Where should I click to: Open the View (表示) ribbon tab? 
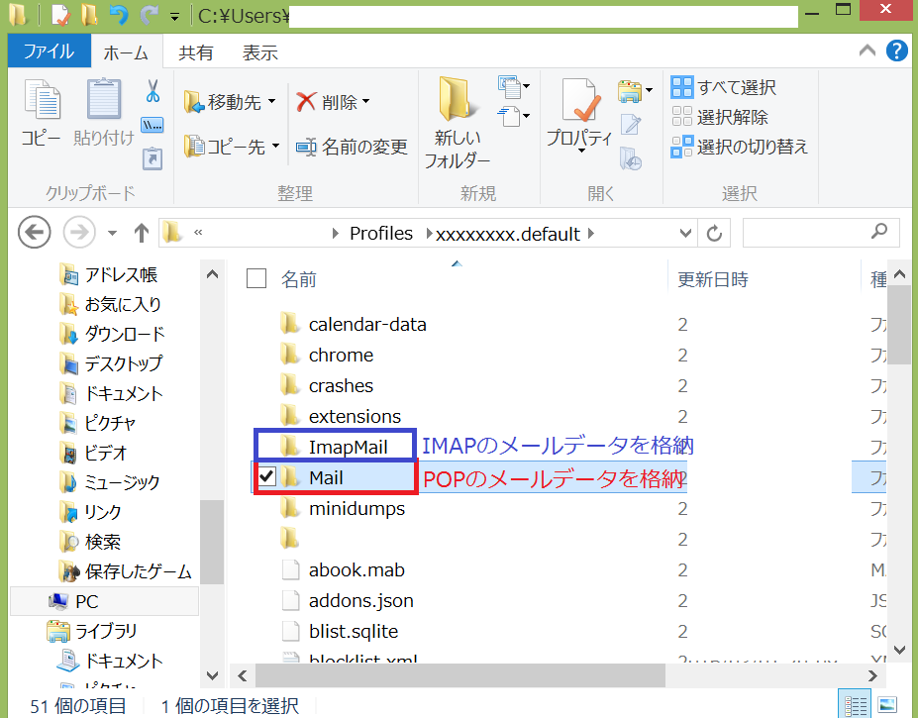tap(259, 53)
